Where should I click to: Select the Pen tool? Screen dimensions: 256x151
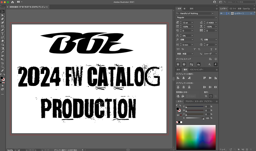[2, 19]
